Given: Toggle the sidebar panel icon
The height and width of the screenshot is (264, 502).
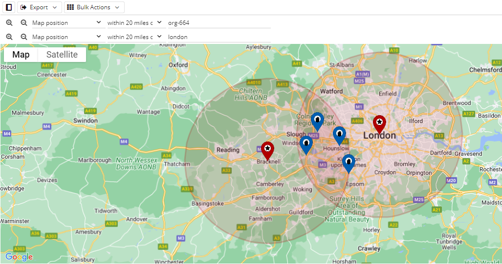Looking at the screenshot, I should (9, 7).
